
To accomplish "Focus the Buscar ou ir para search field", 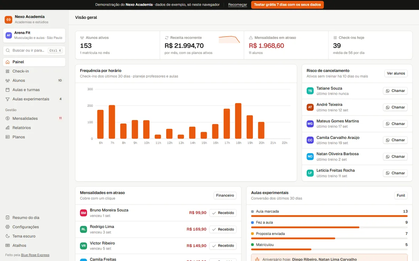I will 34,50.
